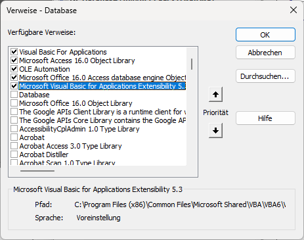Screen dimensions: 304x240
Task: Open Durchsuchen to browse for references
Action: pos(265,76)
